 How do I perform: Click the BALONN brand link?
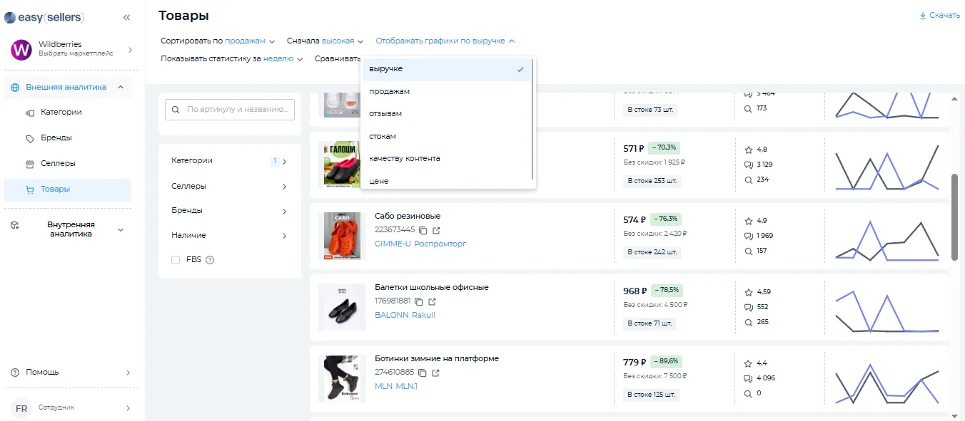[x=391, y=315]
